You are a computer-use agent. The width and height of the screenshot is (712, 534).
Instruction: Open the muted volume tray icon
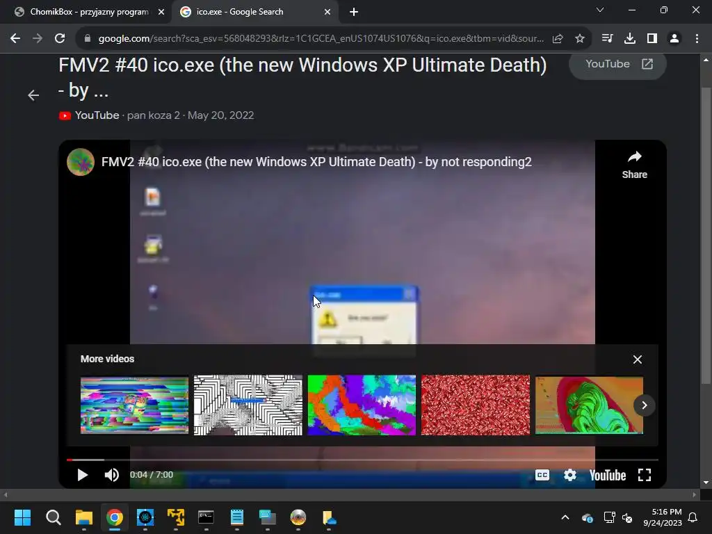pos(627,517)
